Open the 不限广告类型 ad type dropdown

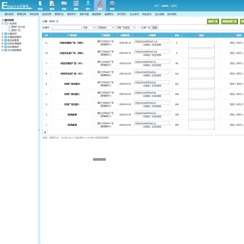[125, 28]
